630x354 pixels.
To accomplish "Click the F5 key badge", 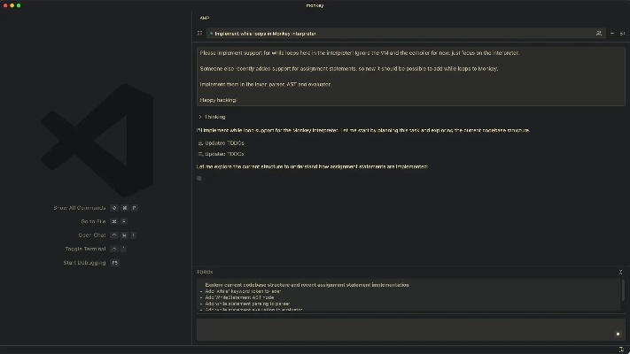I will pyautogui.click(x=114, y=263).
